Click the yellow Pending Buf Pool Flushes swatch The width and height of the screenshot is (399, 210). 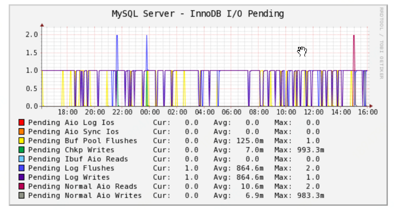21,141
